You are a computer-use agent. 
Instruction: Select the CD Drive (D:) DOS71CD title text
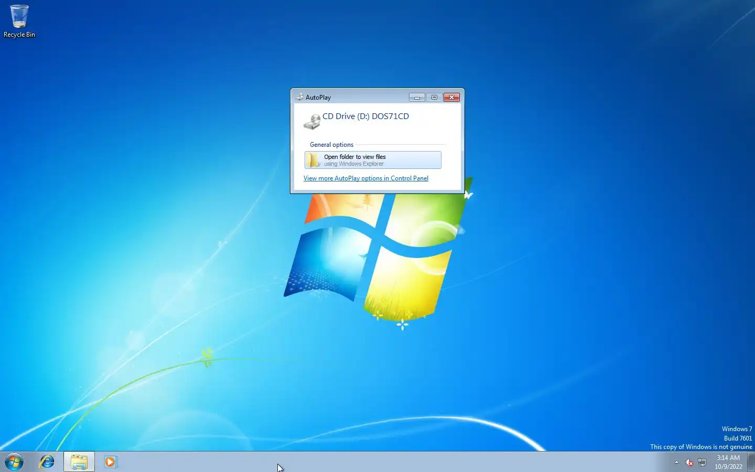[x=365, y=116]
